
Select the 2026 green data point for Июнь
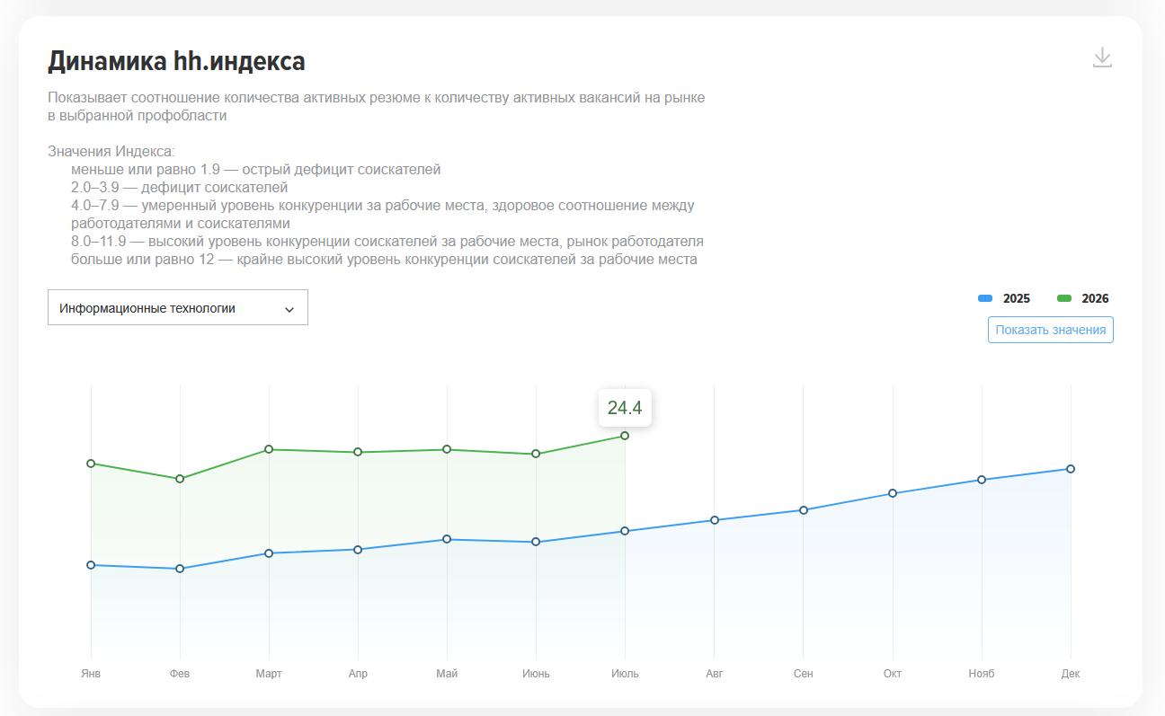pyautogui.click(x=536, y=454)
